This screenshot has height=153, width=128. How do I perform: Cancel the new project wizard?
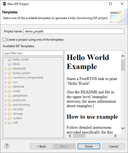coord(113,146)
